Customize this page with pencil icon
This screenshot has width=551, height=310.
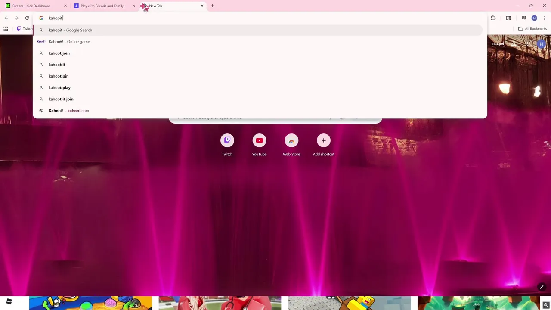coord(542,287)
